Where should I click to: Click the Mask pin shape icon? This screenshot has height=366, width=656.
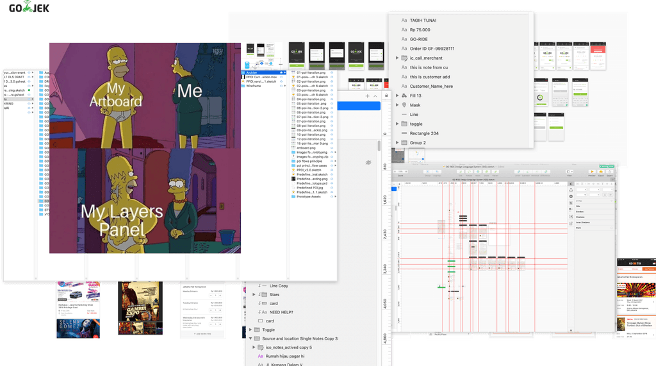404,105
